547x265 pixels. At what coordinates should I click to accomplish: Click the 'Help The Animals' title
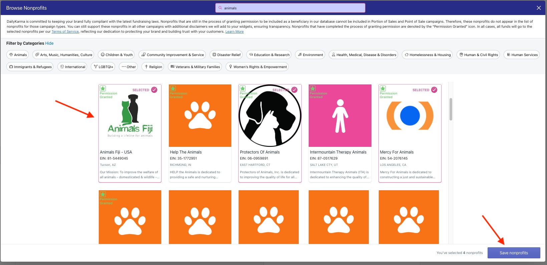186,152
